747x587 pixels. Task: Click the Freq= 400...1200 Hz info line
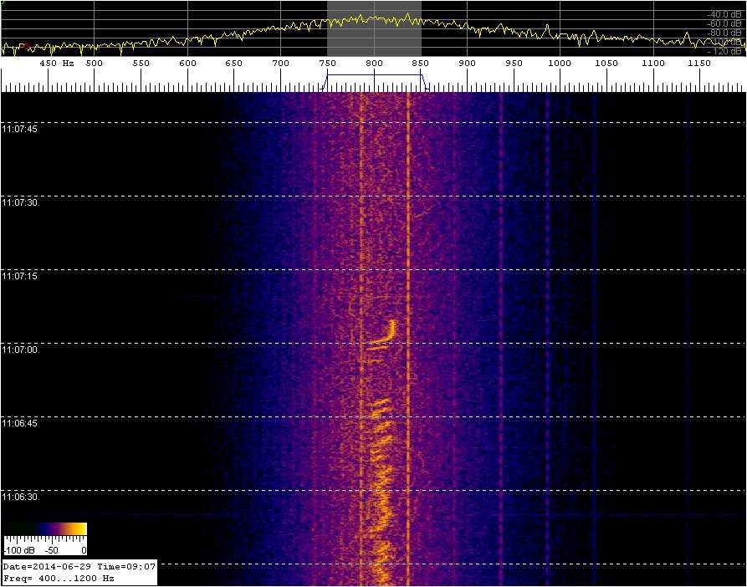click(x=59, y=578)
